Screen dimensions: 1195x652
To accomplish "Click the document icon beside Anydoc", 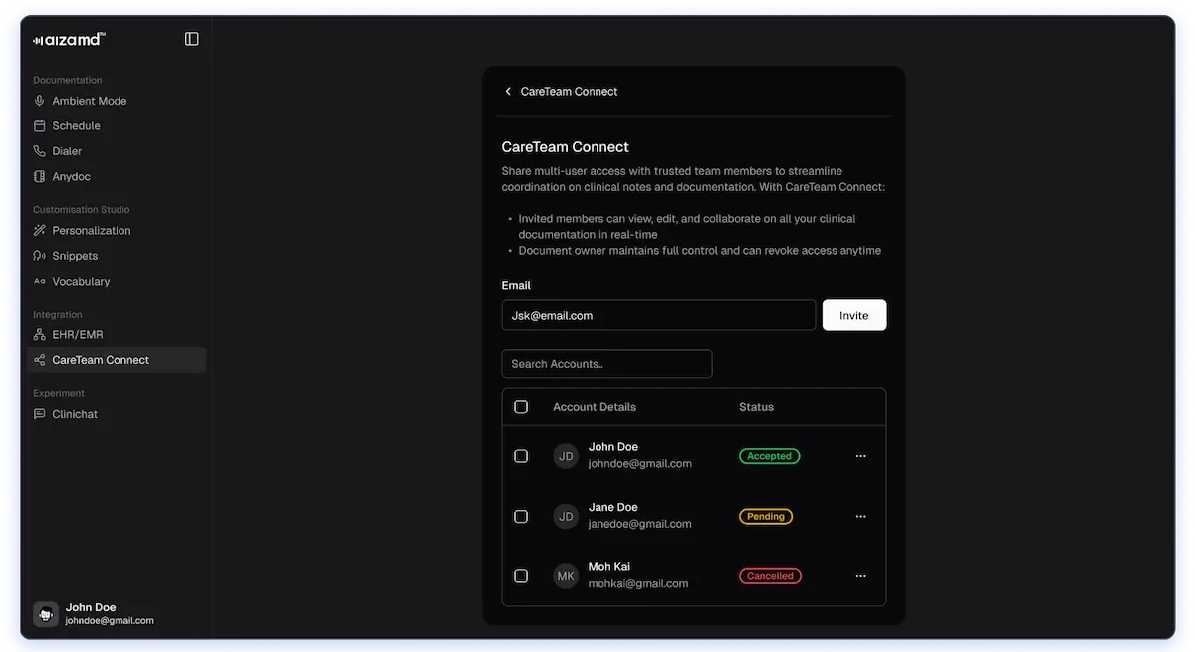I will tap(40, 177).
